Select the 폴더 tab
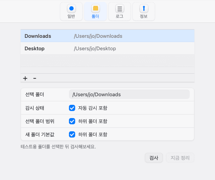215x180 pixels. 95,12
